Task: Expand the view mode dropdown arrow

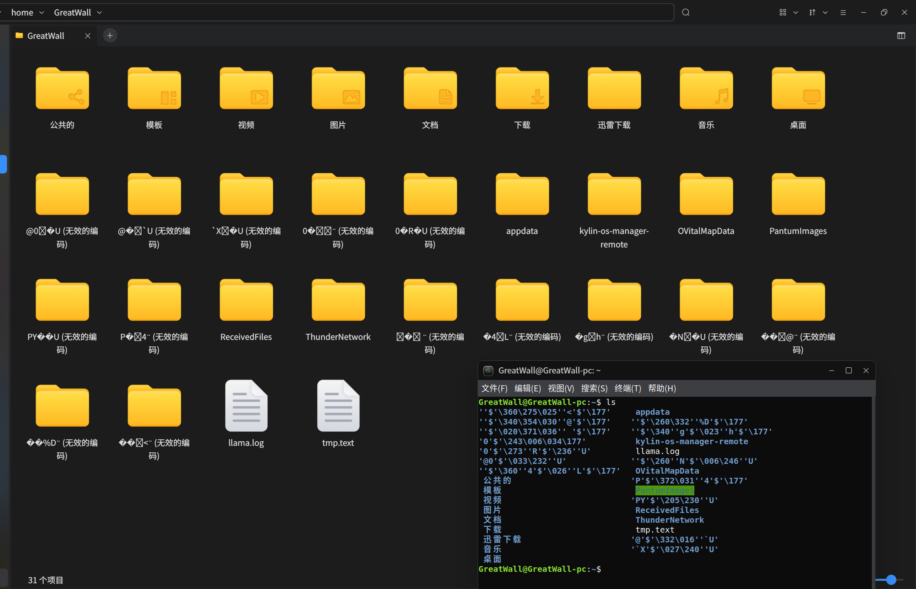Action: pyautogui.click(x=796, y=12)
